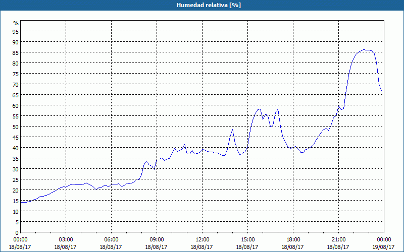Select the 35 label on the y-axis

(x=16, y=158)
